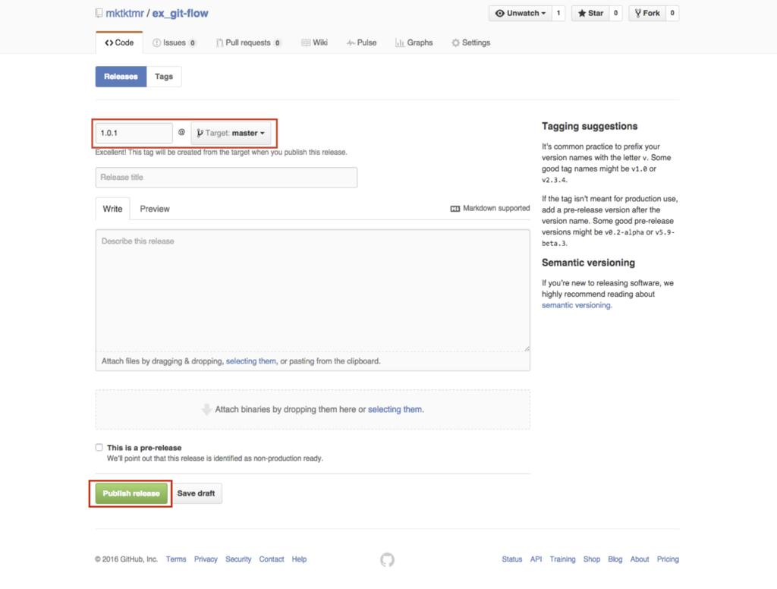Click the 'Tagging suggestions' heading
The width and height of the screenshot is (777, 589).
click(590, 127)
